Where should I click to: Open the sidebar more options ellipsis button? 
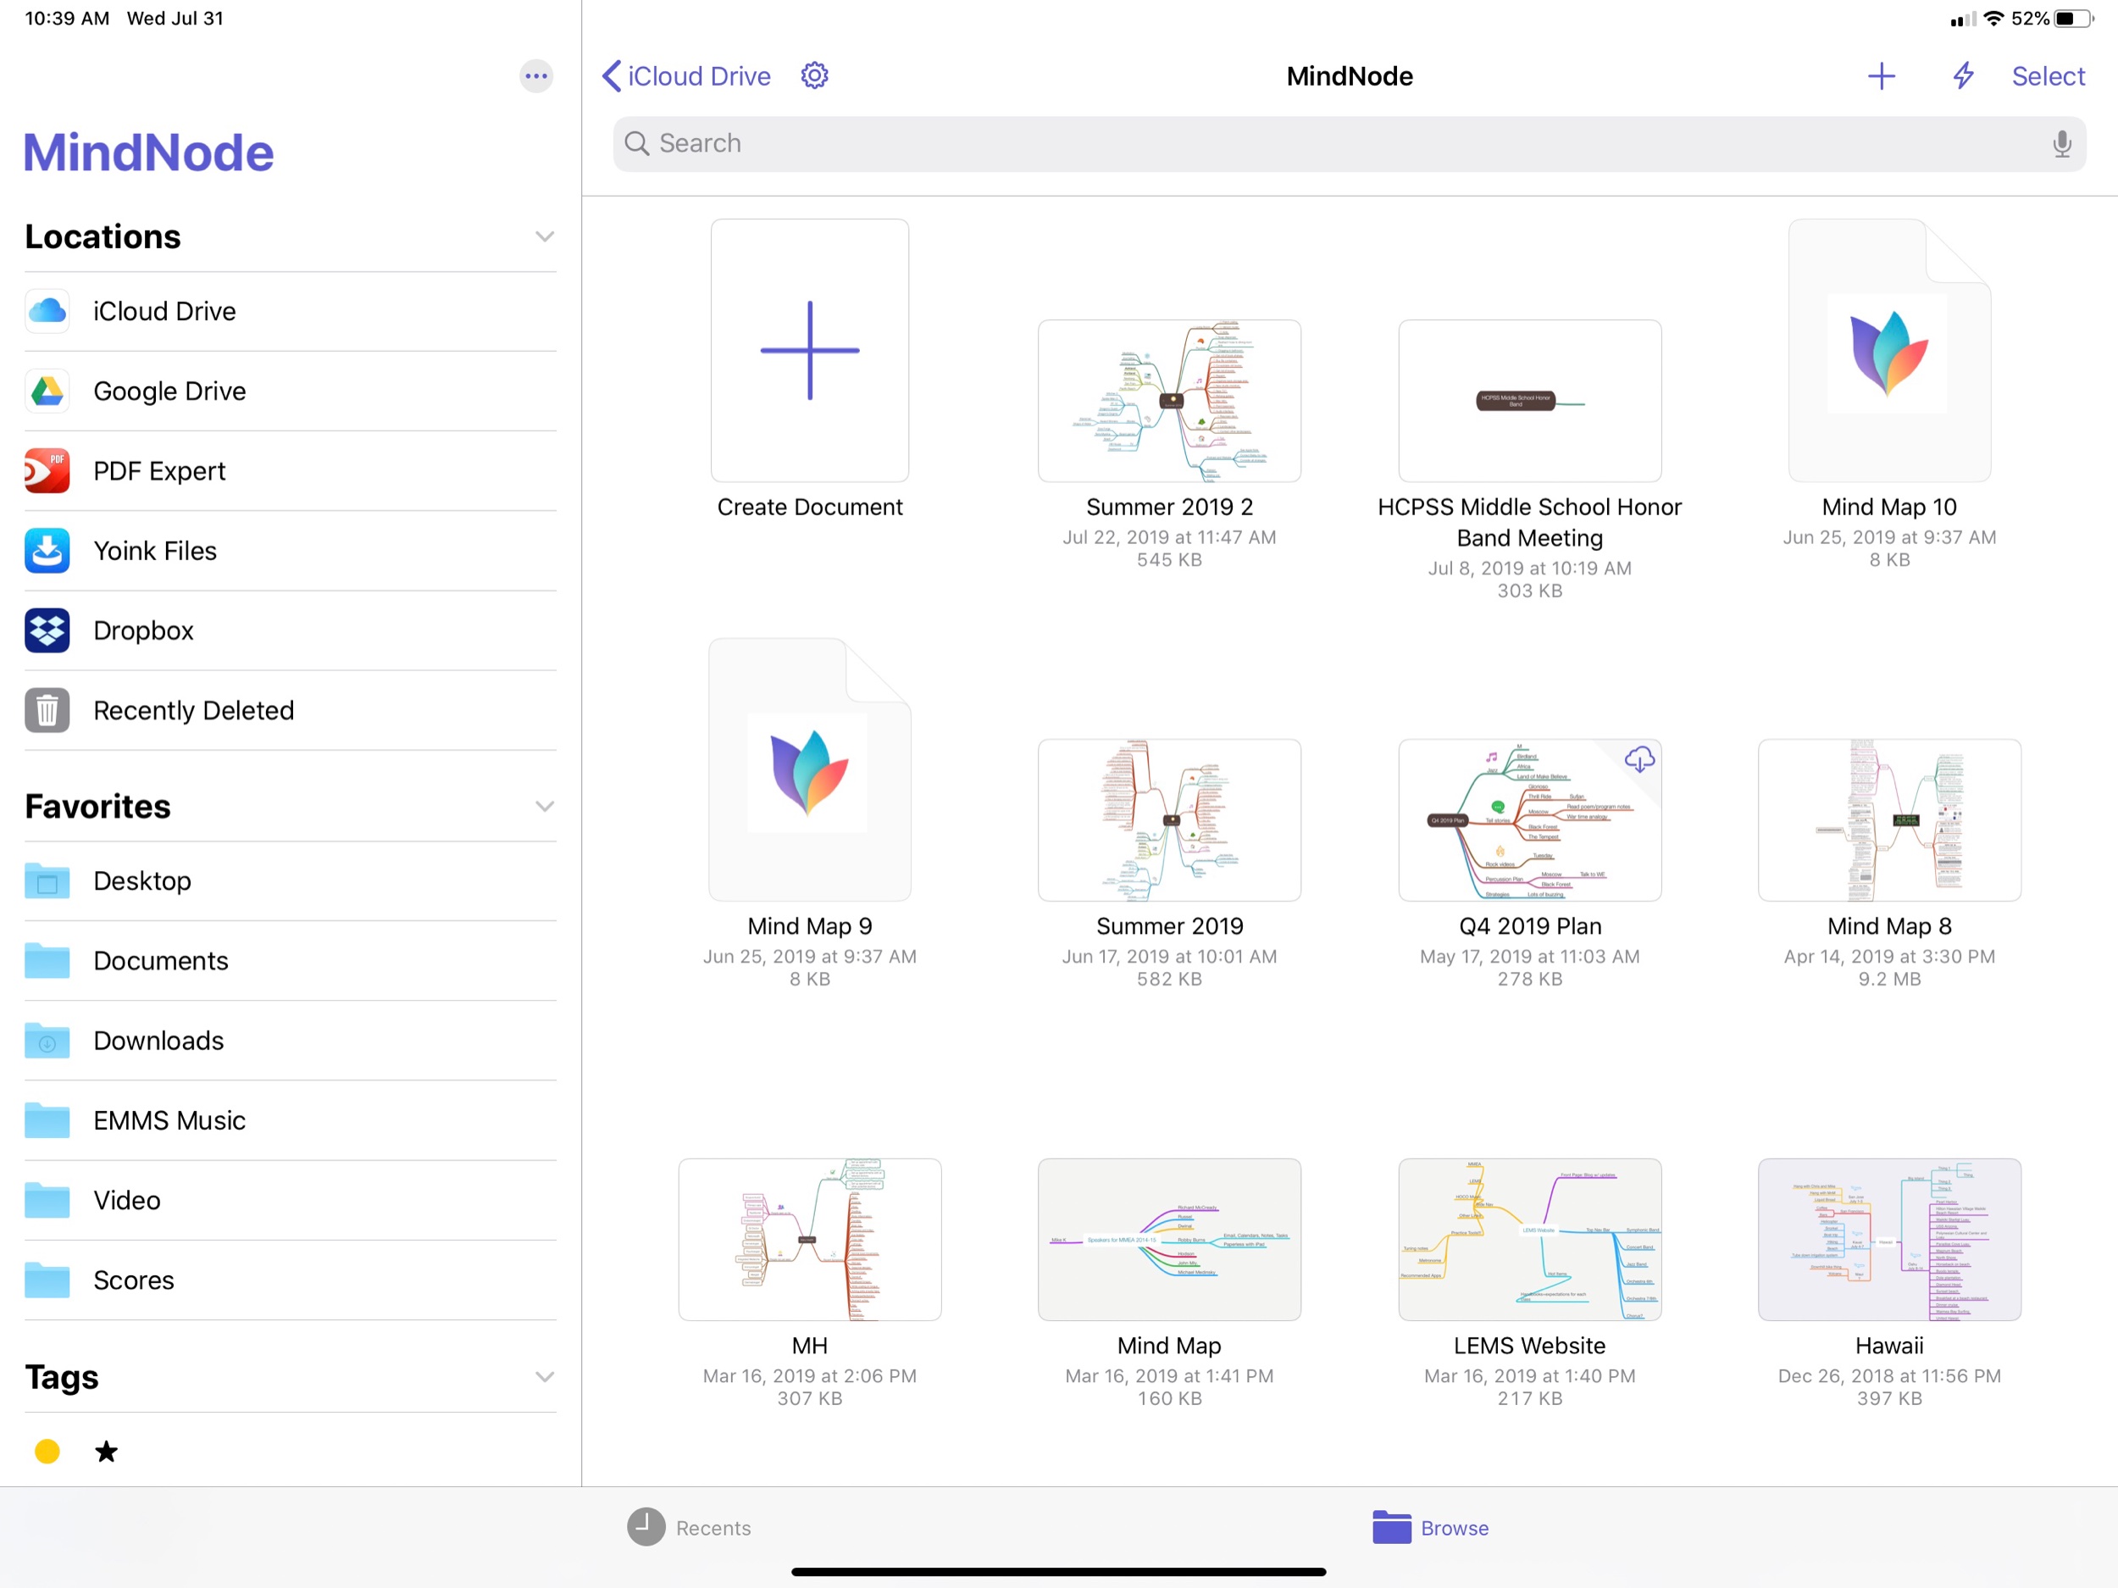pyautogui.click(x=536, y=75)
